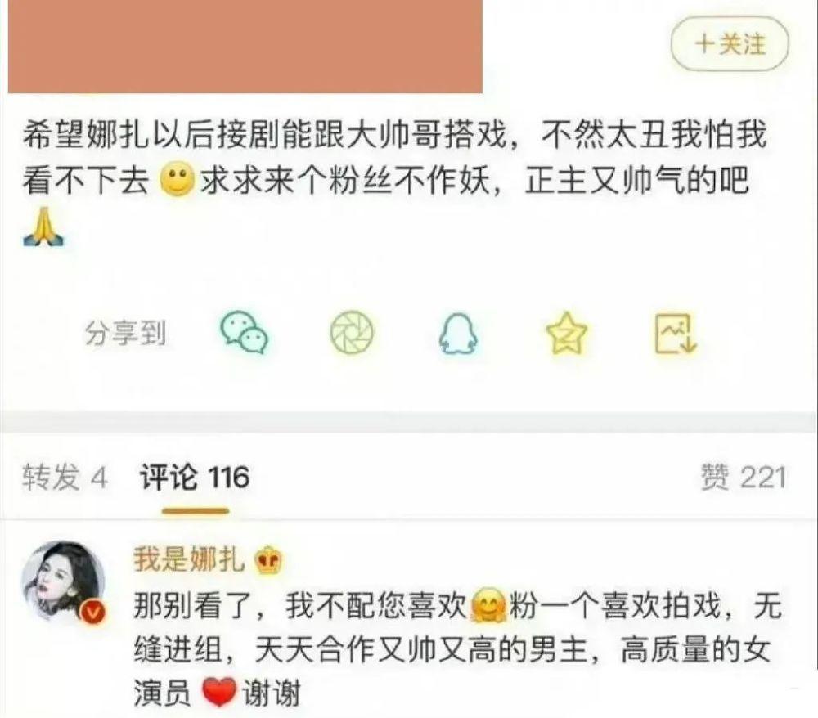This screenshot has width=818, height=718.
Task: Tap the 赞 221 likes count
Action: tap(743, 477)
